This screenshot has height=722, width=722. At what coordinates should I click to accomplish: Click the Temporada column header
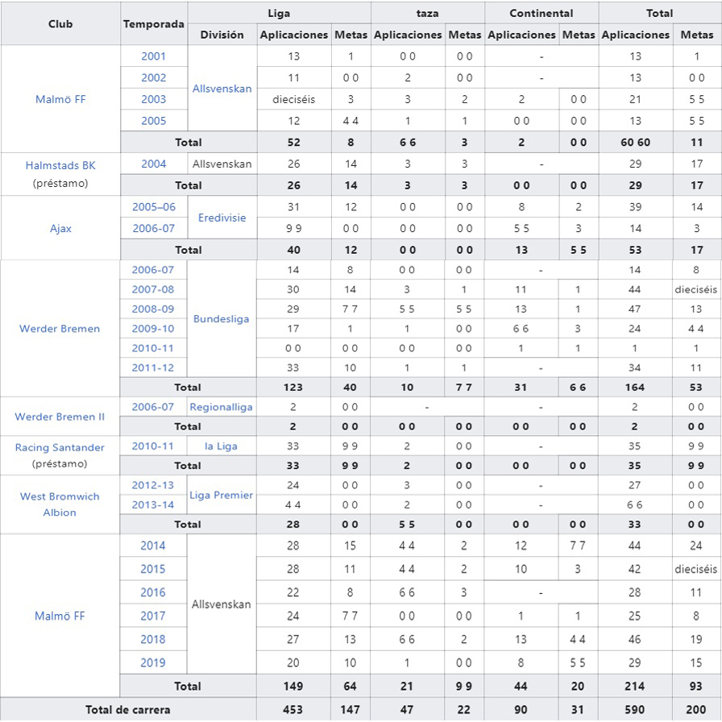[153, 23]
